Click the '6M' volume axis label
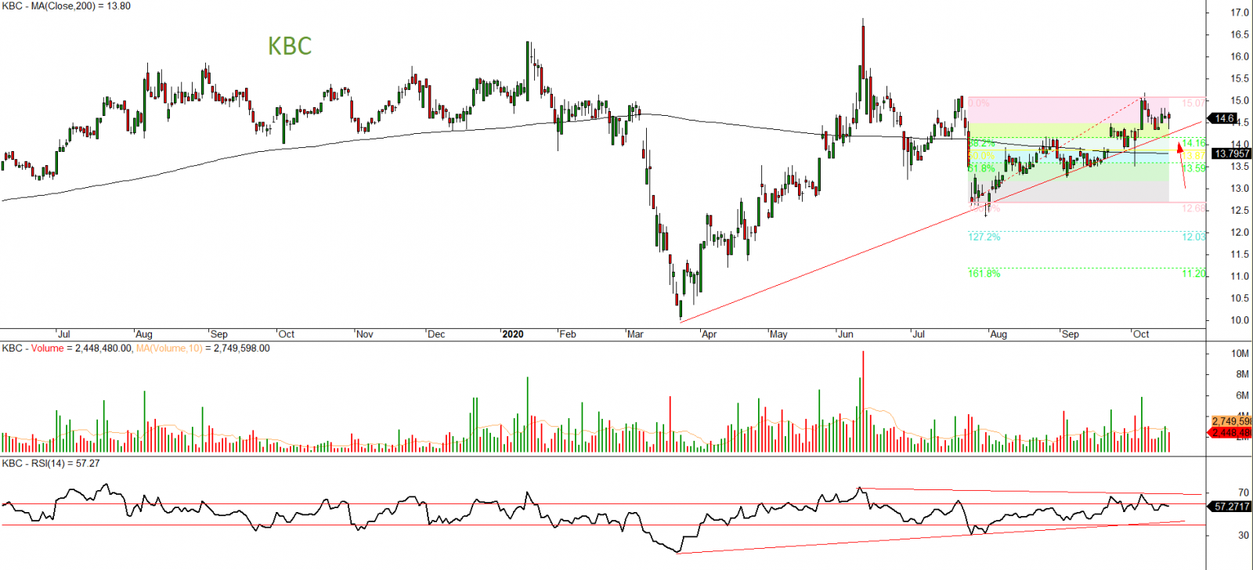The image size is (1253, 570). pos(1243,396)
